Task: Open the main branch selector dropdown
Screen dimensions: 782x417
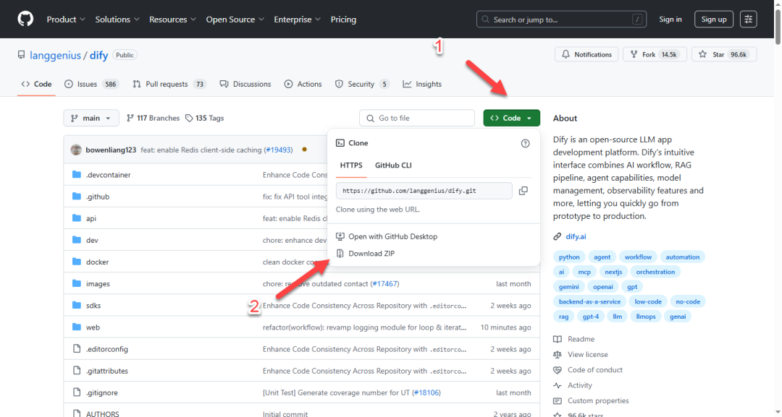Action: (91, 118)
